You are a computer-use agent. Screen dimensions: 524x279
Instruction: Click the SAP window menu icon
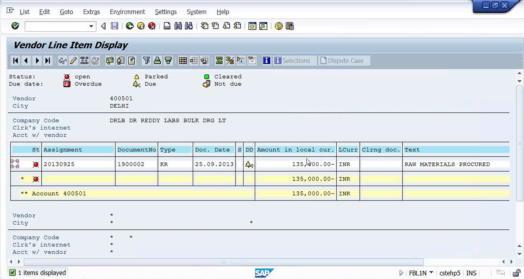point(10,11)
